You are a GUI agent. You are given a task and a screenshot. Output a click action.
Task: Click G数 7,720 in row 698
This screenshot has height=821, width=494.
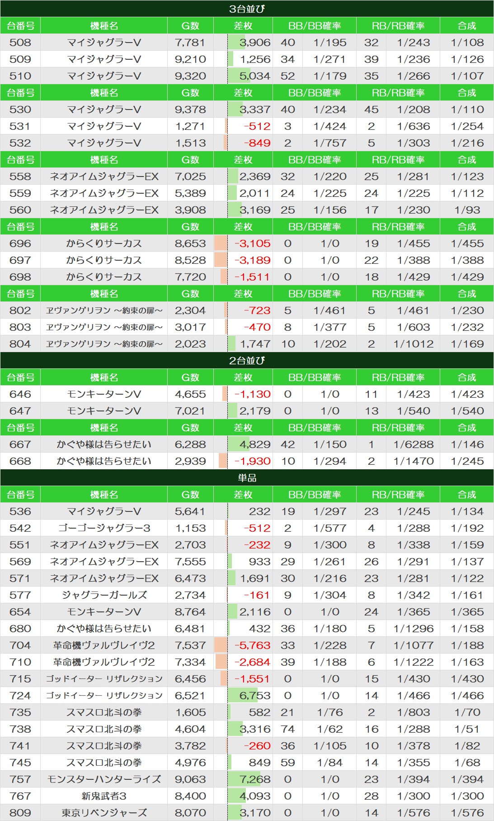(x=190, y=277)
